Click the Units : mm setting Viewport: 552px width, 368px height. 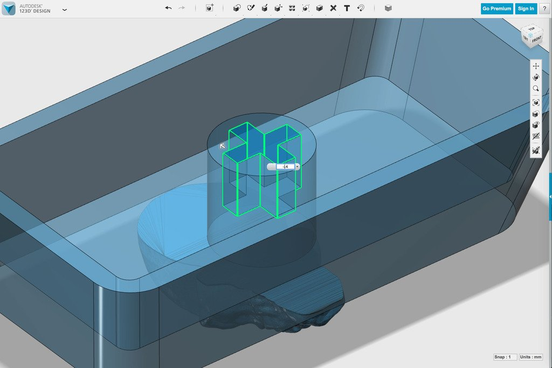[x=531, y=357]
